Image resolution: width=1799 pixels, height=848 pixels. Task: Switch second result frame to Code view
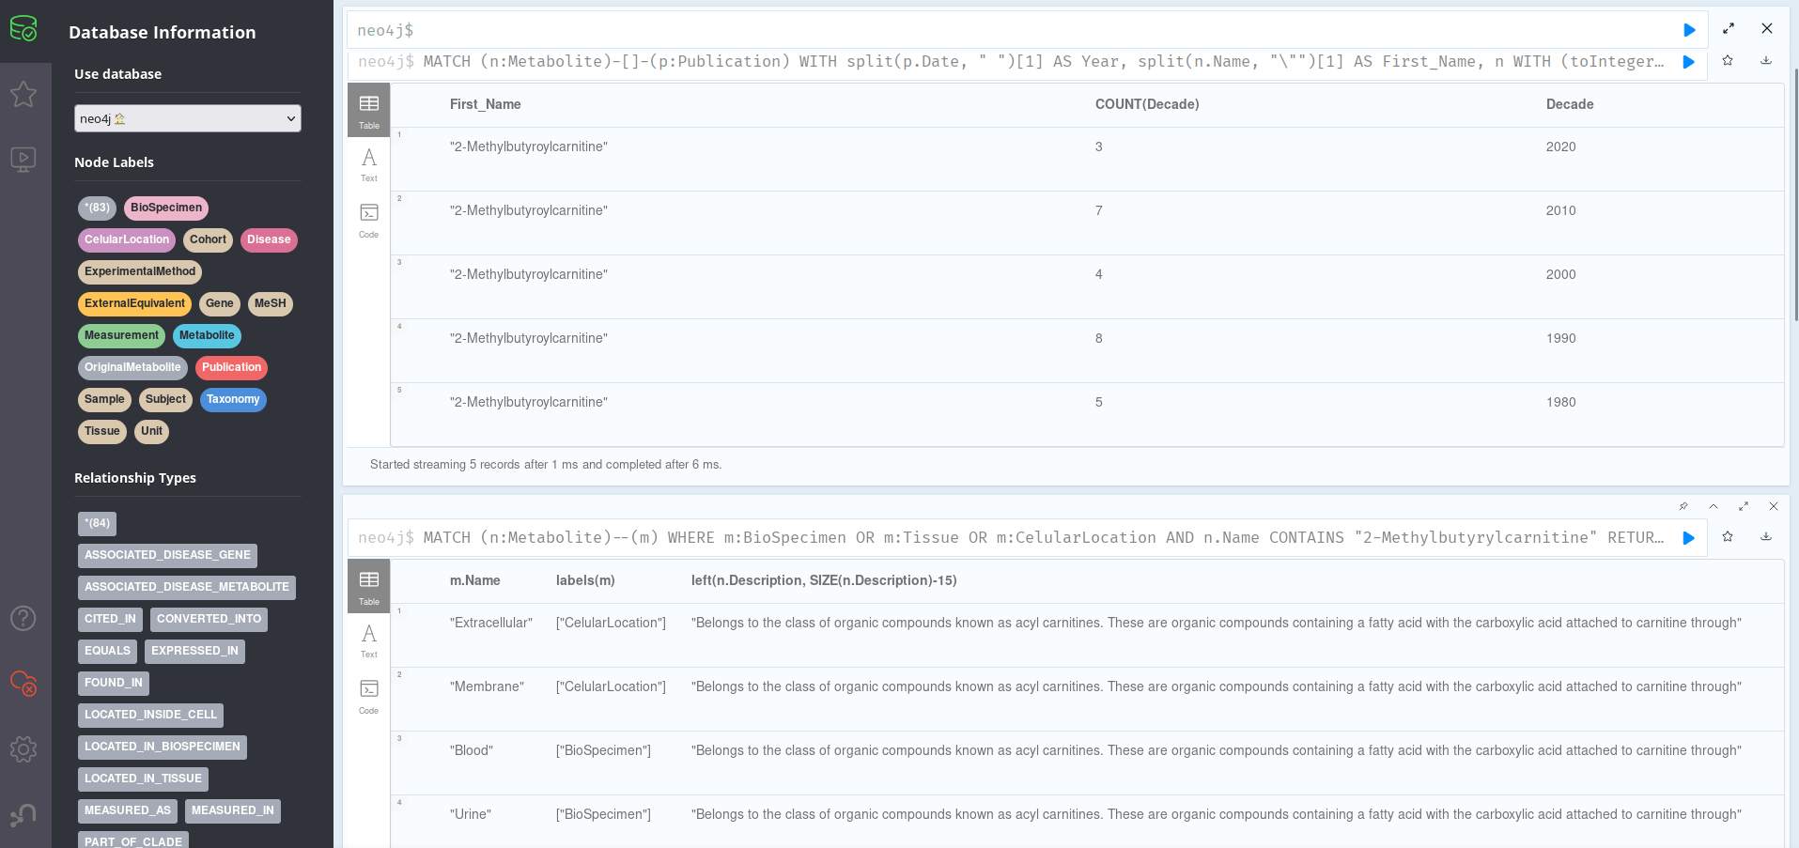pos(369,697)
